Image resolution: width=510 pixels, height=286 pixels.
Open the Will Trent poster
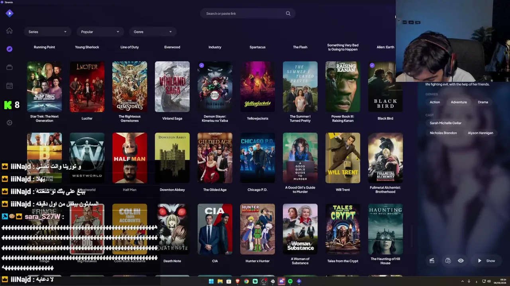343,158
